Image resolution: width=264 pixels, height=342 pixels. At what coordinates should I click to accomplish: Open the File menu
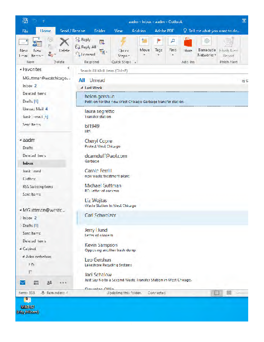25,31
